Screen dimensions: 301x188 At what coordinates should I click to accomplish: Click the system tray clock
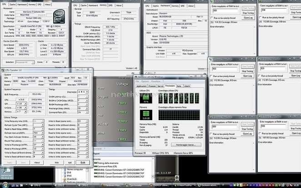[x=296, y=185]
